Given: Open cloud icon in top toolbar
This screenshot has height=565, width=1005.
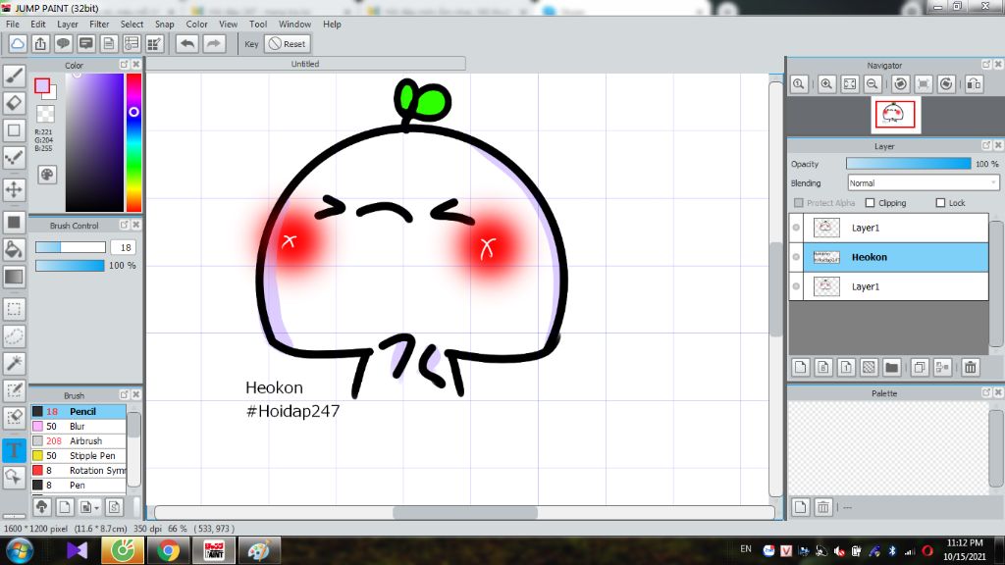Looking at the screenshot, I should pyautogui.click(x=18, y=44).
